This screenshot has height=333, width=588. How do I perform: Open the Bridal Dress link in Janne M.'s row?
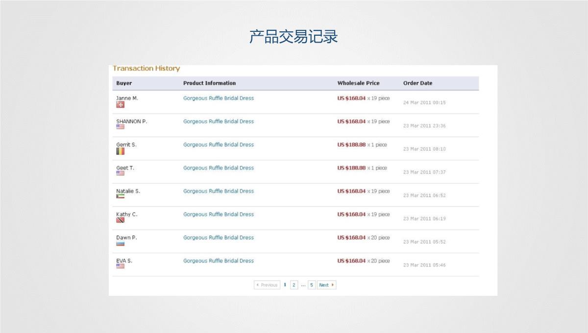(x=219, y=98)
